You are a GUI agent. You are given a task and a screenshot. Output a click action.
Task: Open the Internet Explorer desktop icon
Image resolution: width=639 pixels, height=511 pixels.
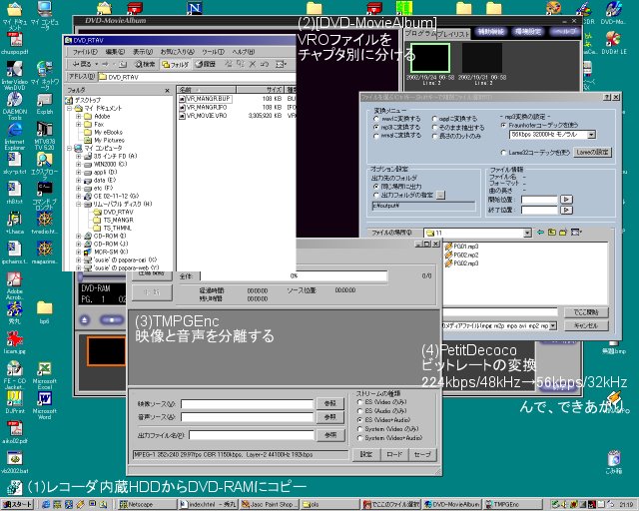point(15,136)
